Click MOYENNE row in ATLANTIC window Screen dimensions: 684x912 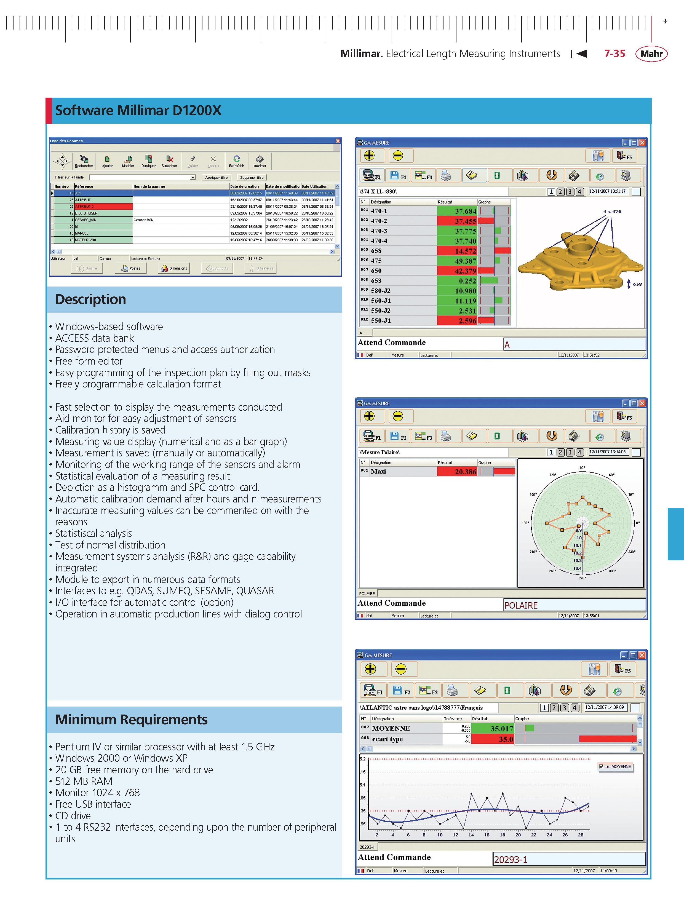click(498, 728)
